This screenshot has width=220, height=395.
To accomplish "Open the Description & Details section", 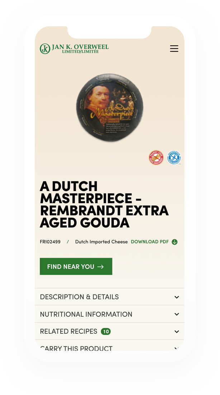I will pos(110,297).
